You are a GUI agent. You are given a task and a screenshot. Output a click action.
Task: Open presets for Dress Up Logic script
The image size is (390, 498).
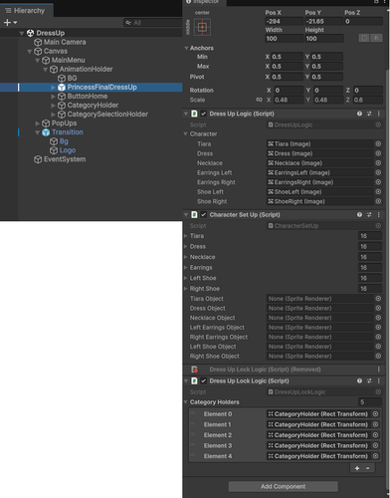point(369,114)
